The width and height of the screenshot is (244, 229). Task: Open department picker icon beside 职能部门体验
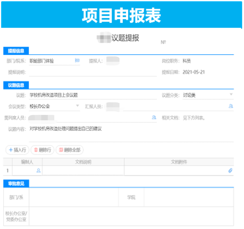pos(77,60)
